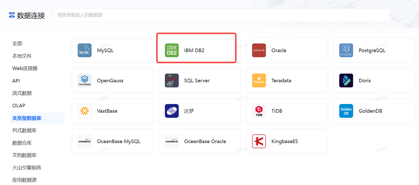Show the 文档数据库 category
Image resolution: width=419 pixels, height=185 pixels.
tap(24, 155)
